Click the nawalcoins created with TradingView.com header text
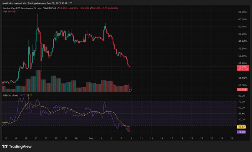This screenshot has width=252, height=152. click(37, 3)
